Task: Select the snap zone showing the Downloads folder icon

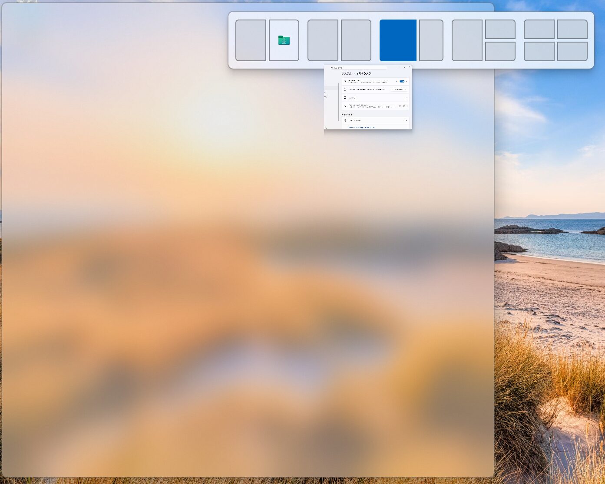Action: click(284, 40)
